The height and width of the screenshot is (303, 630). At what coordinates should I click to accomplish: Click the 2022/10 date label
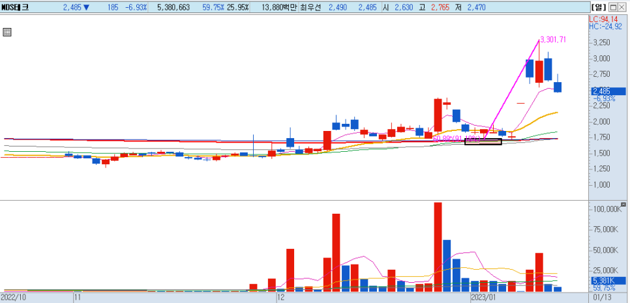pos(14,298)
